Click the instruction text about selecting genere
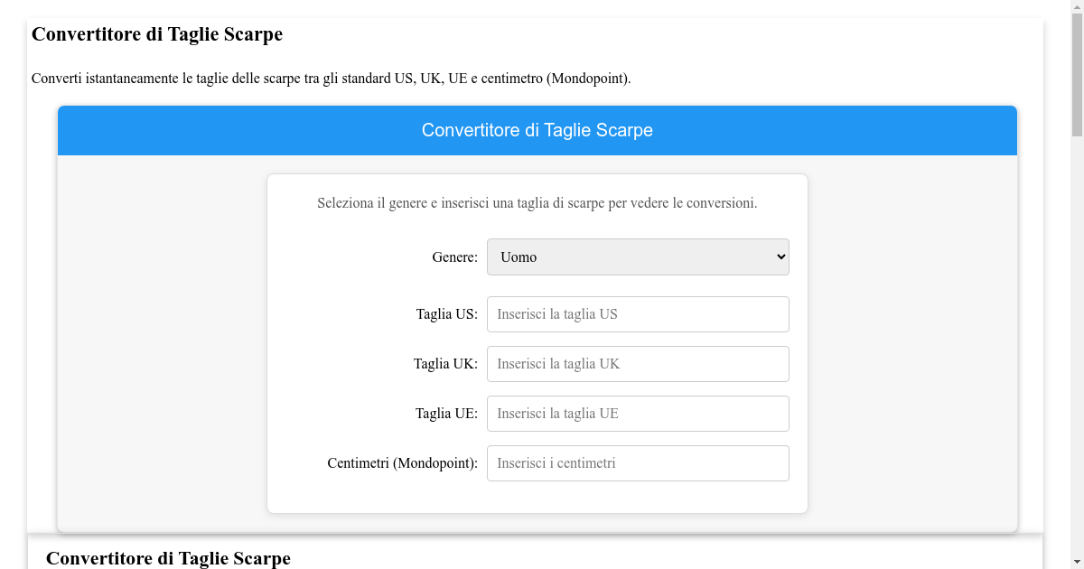The image size is (1084, 569). pos(537,202)
